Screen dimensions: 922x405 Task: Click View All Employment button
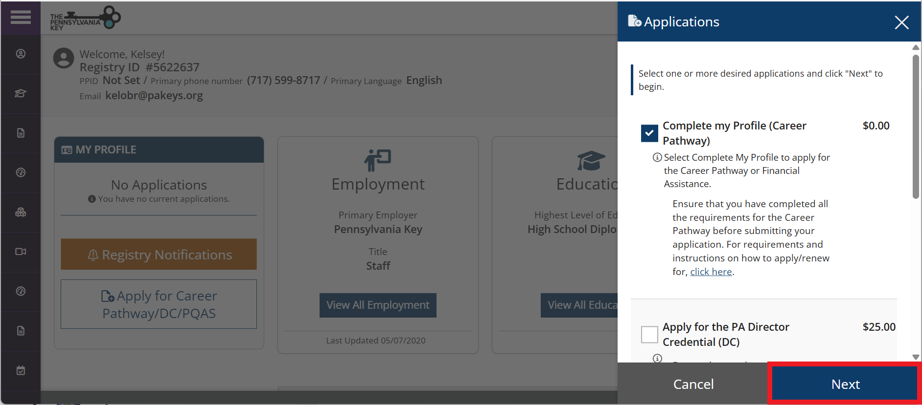click(378, 305)
